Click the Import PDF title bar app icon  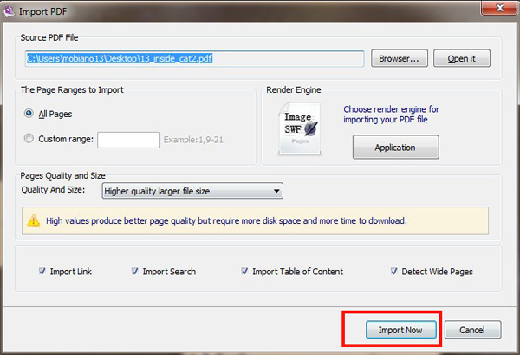pyautogui.click(x=9, y=11)
